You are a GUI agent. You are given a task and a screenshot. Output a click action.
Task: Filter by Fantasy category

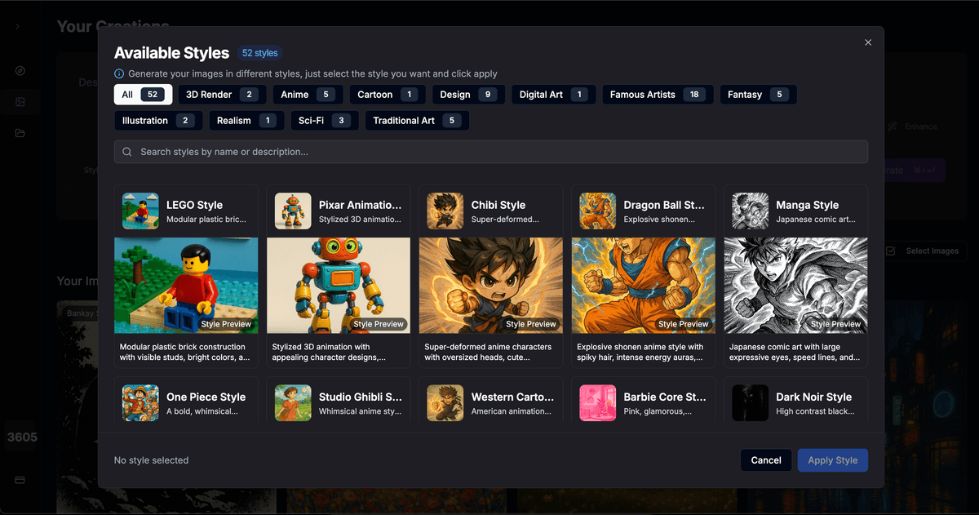[x=758, y=95]
